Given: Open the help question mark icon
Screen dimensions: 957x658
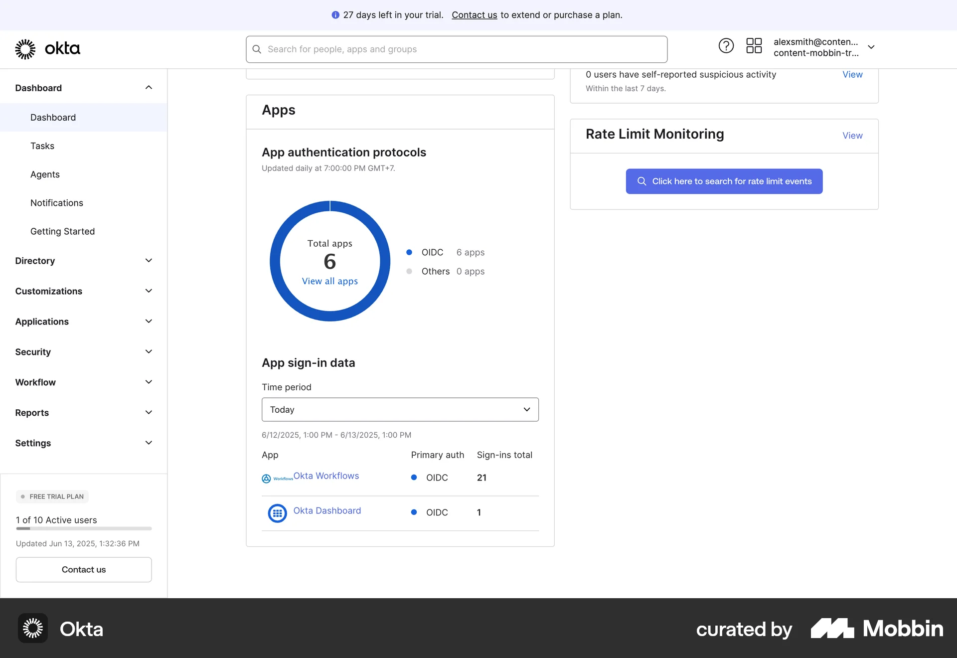Looking at the screenshot, I should 726,45.
